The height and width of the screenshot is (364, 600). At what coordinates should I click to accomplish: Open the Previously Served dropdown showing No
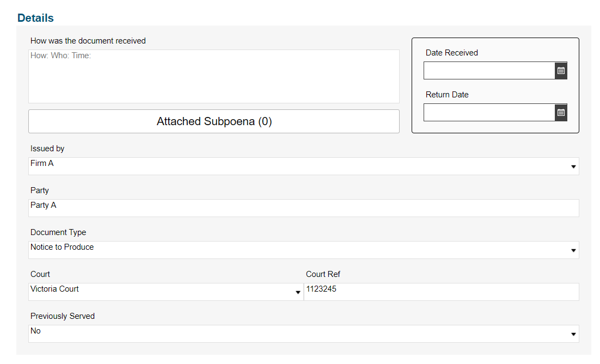[573, 334]
